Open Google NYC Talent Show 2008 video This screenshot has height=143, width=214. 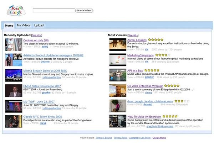(x=42, y=117)
